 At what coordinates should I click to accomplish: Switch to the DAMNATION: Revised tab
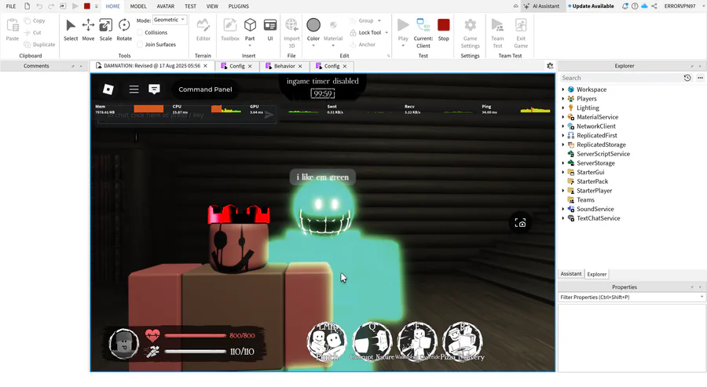tap(152, 66)
